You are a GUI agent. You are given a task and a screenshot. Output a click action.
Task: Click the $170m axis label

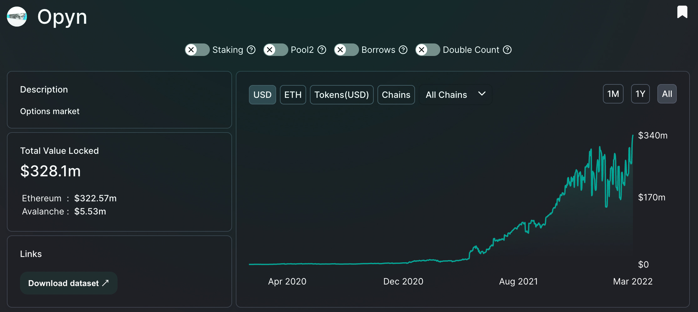pyautogui.click(x=652, y=197)
